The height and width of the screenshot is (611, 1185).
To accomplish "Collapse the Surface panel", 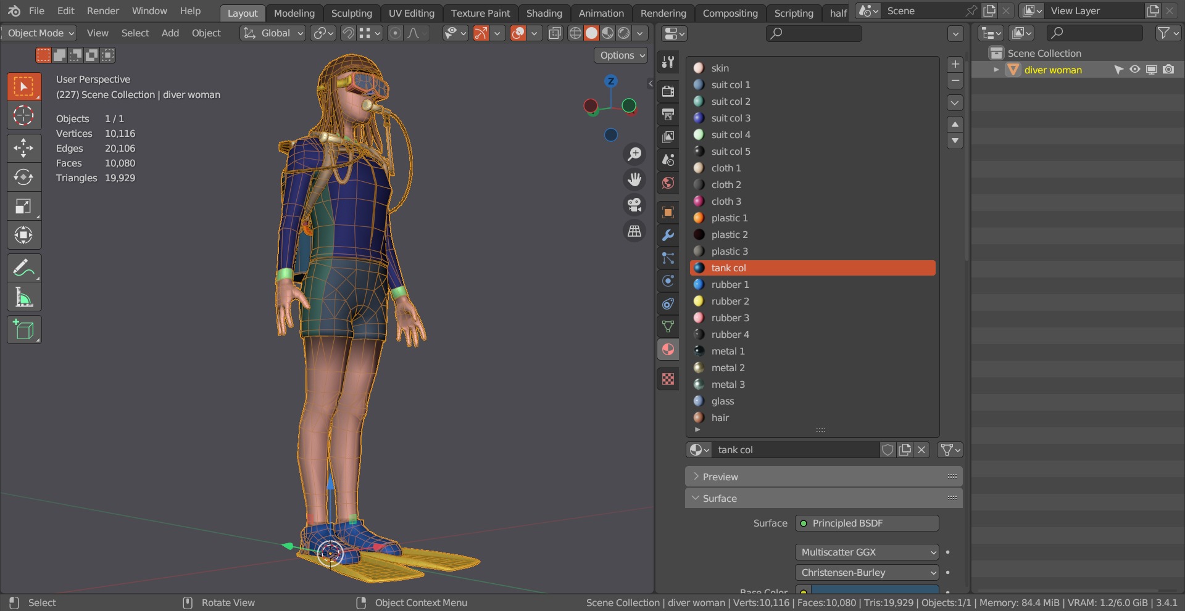I will (823, 498).
